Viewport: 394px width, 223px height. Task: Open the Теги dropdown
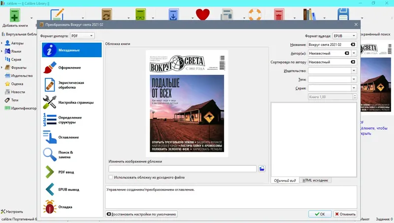click(x=354, y=79)
